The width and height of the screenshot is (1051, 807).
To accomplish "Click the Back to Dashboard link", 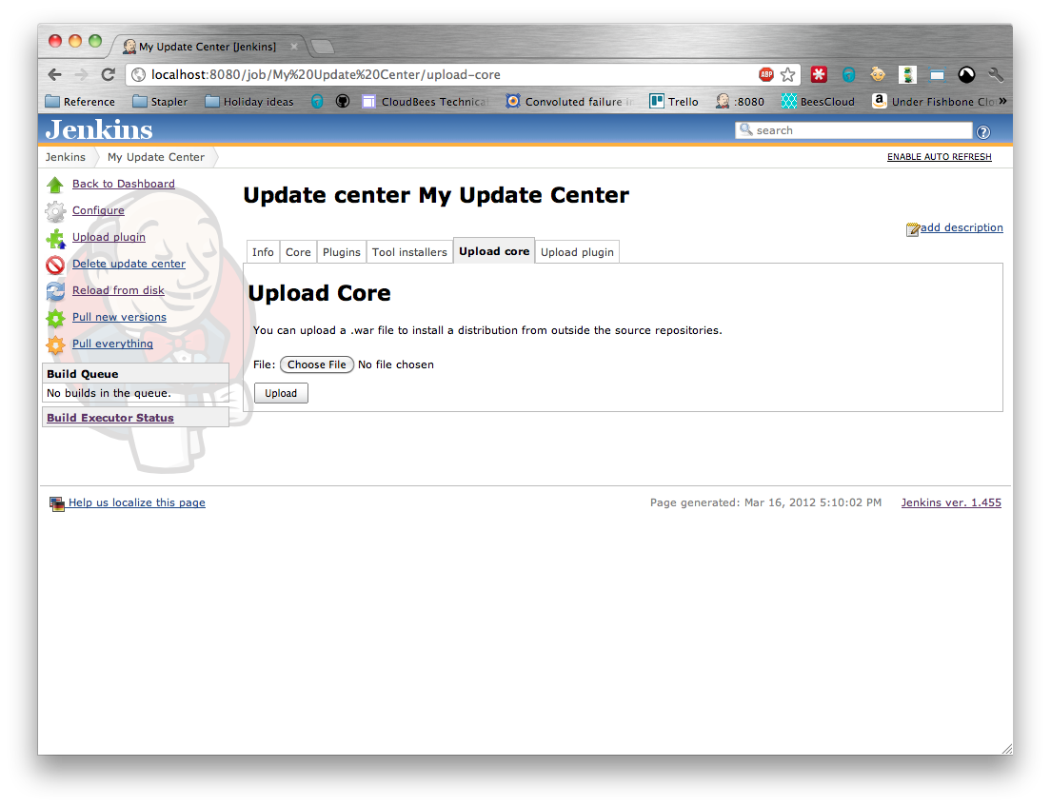I will 124,184.
